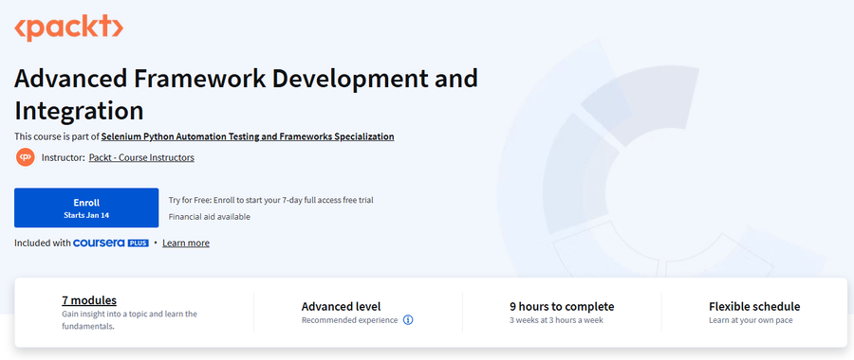Click the Financial aid available text
854x360 pixels.
click(210, 217)
